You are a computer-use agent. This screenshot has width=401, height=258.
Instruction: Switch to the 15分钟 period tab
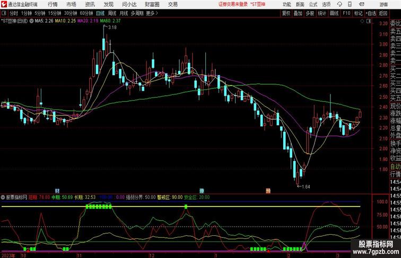click(55, 13)
